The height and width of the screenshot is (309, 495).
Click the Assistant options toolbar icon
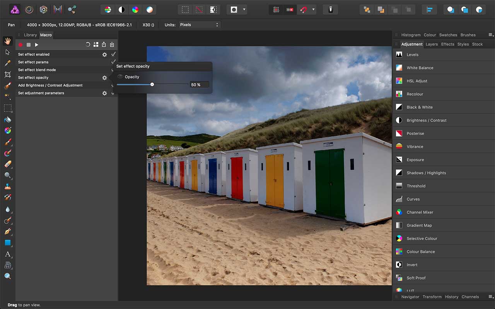tap(331, 10)
